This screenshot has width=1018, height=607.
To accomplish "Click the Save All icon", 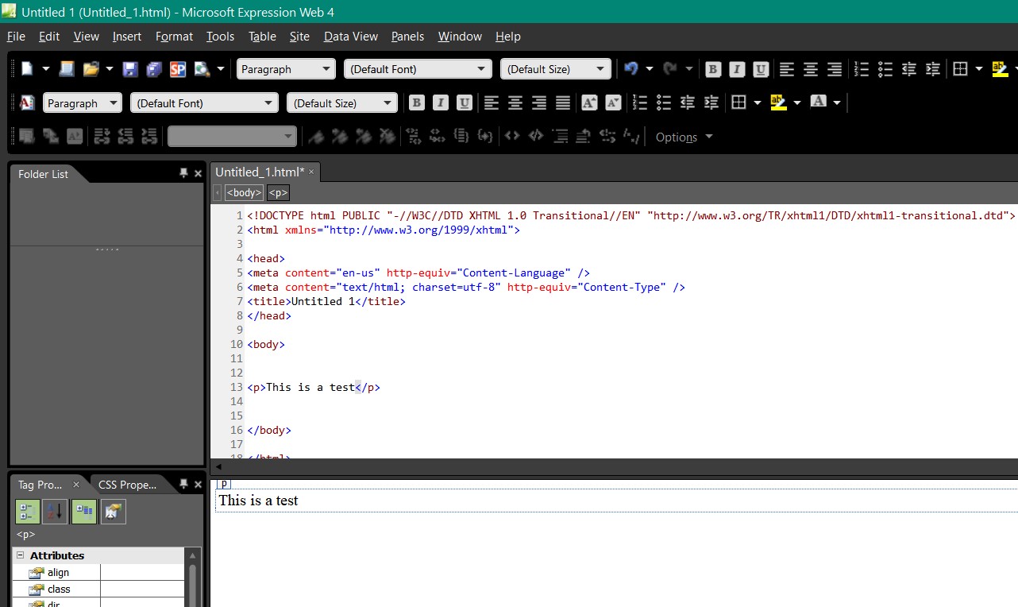I will click(x=154, y=69).
